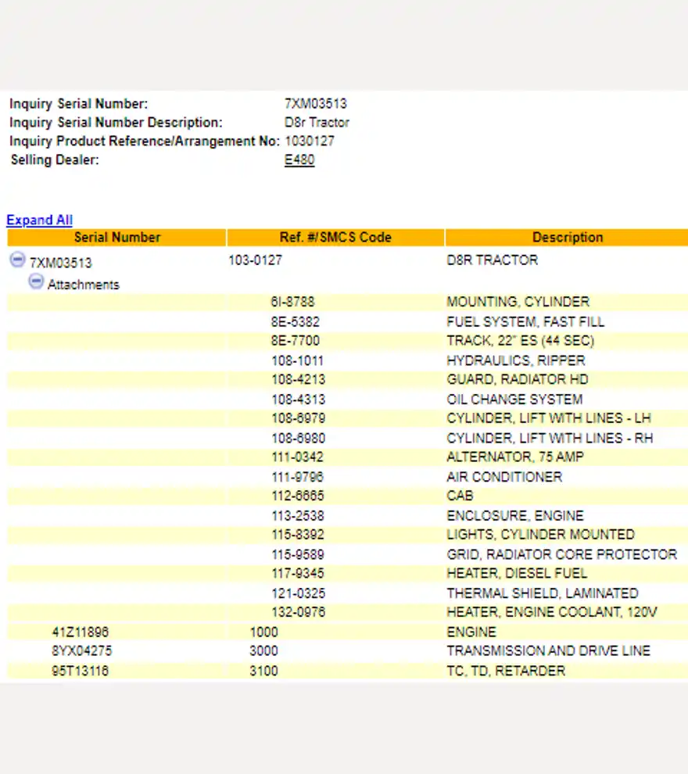Collapse the Attachments tree node
Viewport: 688px width, 774px height.
tap(36, 282)
